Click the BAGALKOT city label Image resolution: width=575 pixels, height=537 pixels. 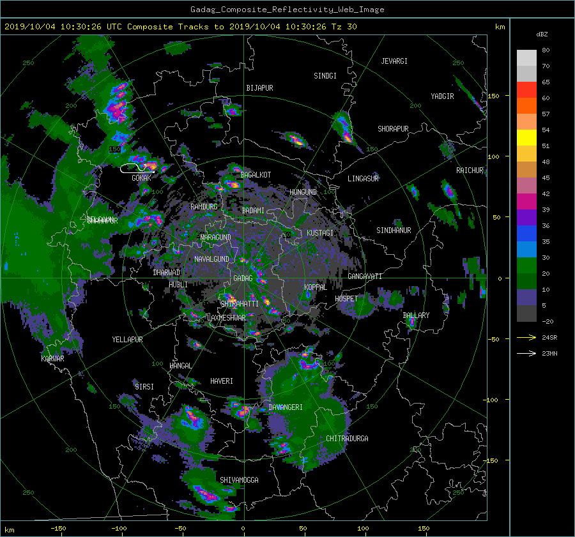[256, 175]
